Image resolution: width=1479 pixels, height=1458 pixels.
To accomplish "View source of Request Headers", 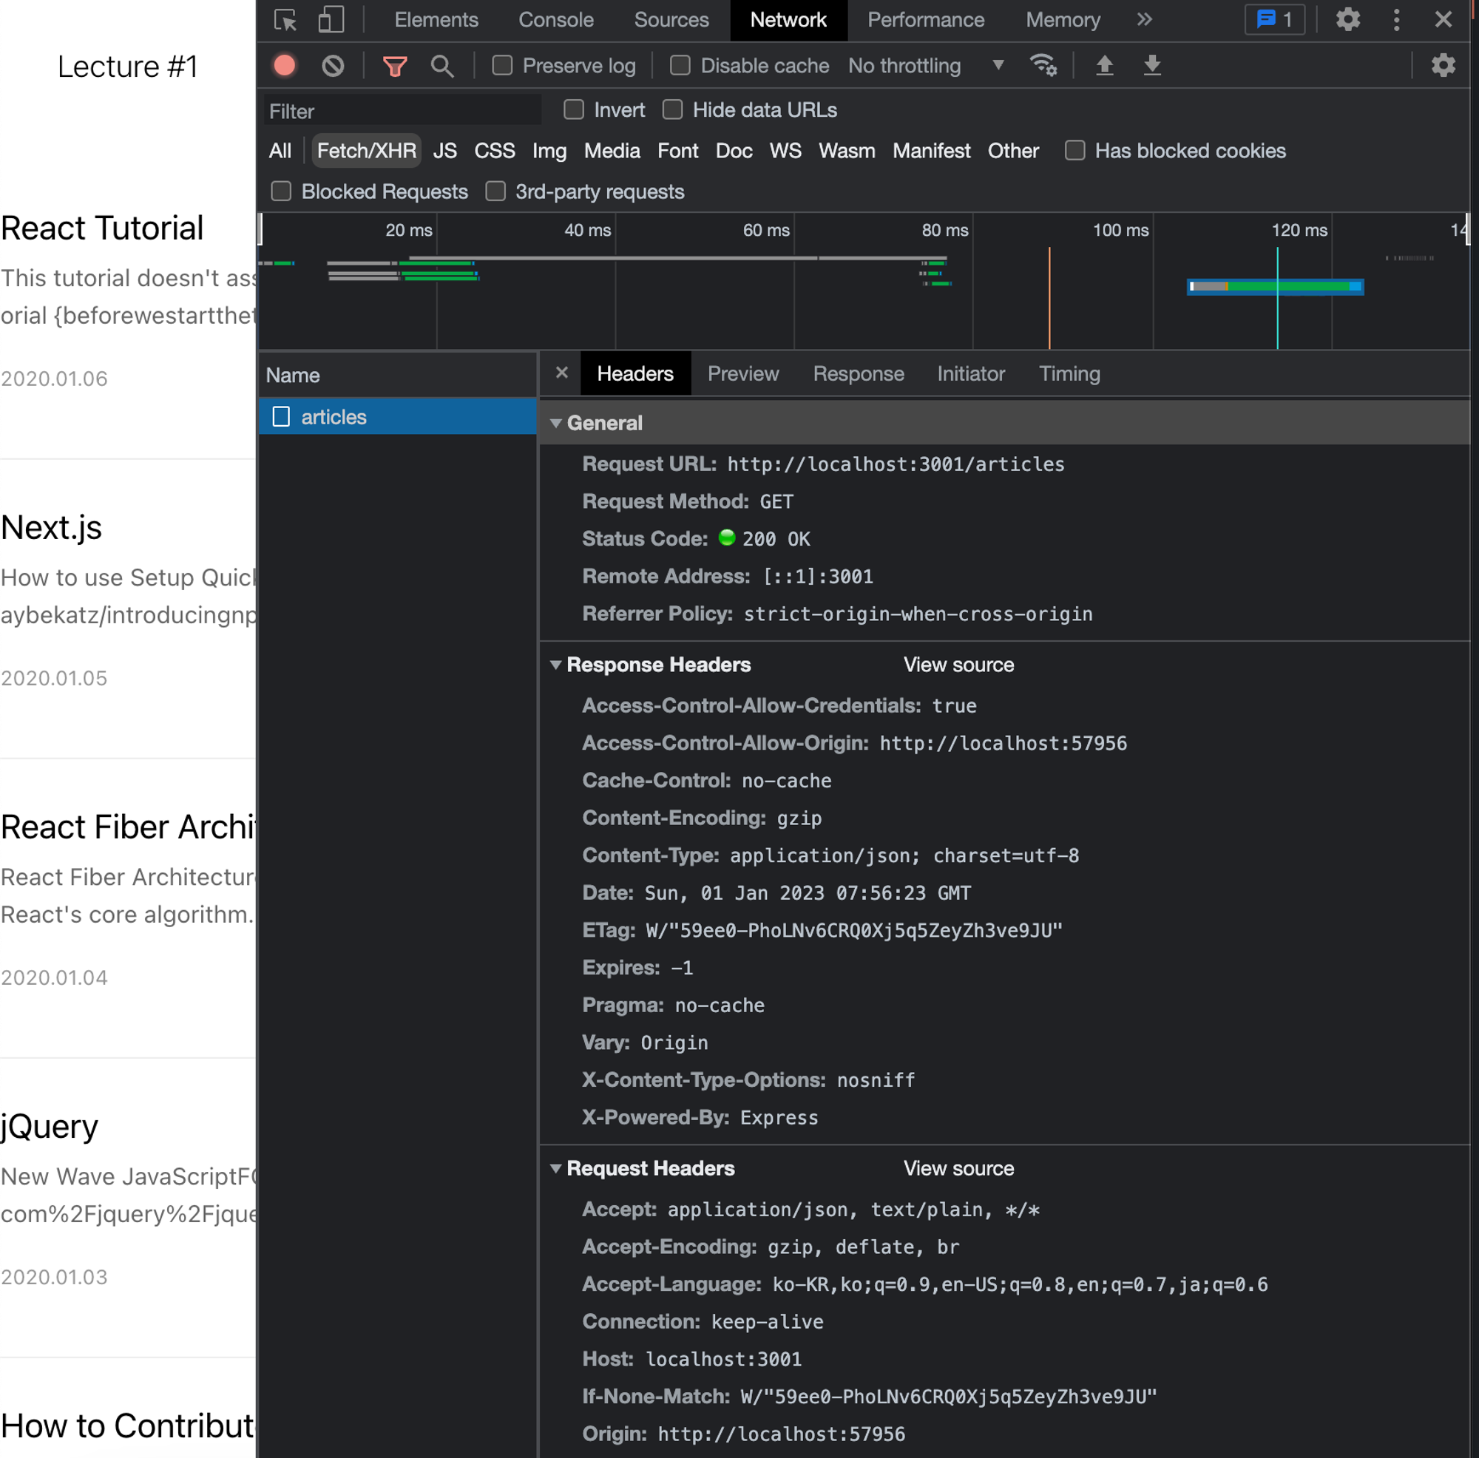I will click(x=958, y=1169).
